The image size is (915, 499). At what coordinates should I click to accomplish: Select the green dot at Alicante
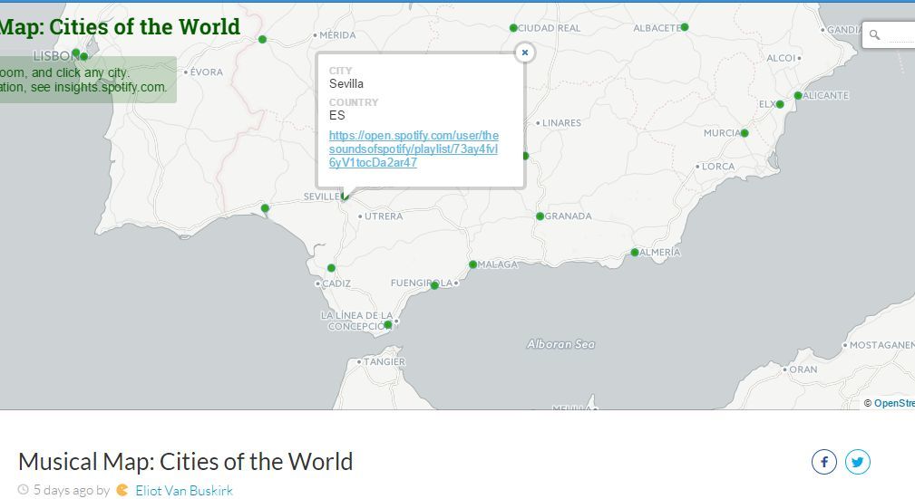(x=798, y=96)
